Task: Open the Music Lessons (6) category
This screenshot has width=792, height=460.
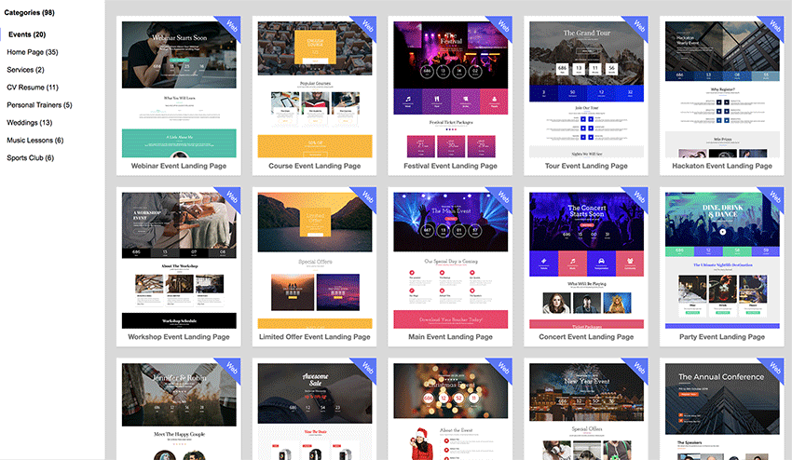Action: point(34,141)
